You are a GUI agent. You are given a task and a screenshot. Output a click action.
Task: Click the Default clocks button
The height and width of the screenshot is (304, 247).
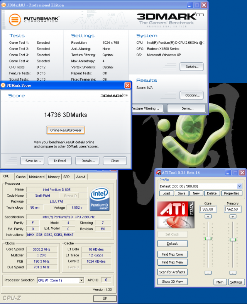pyautogui.click(x=173, y=244)
